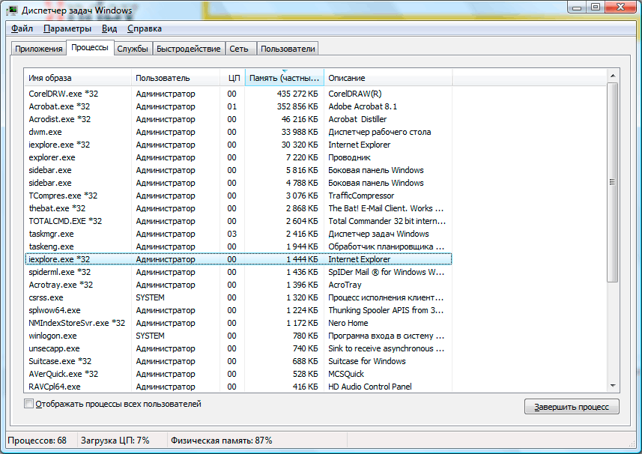Select the splwow64.exe process
Image resolution: width=642 pixels, height=454 pixels.
coord(238,310)
